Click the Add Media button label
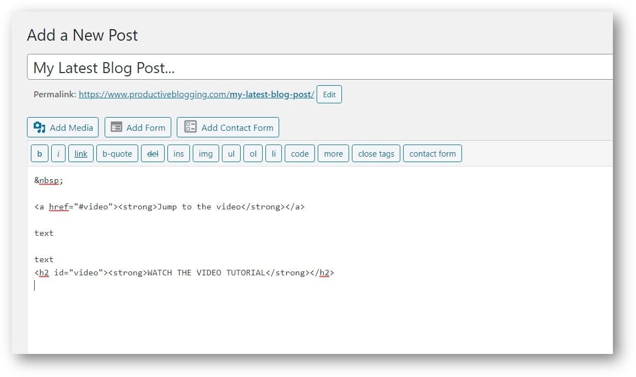The height and width of the screenshot is (377, 636). coord(72,127)
